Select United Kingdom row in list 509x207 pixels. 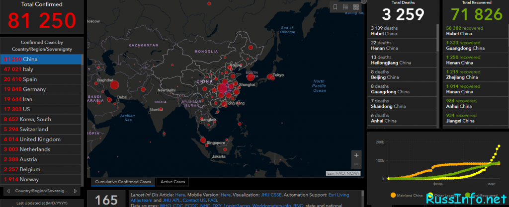point(41,139)
